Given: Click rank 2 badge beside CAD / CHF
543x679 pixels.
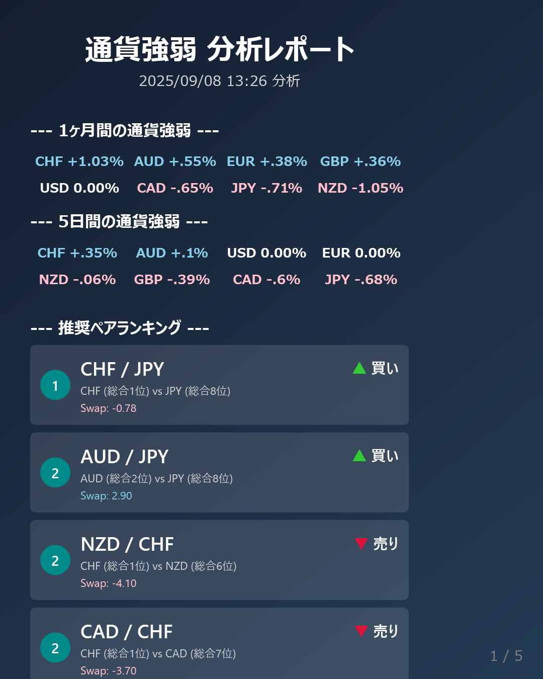Looking at the screenshot, I should 55,648.
